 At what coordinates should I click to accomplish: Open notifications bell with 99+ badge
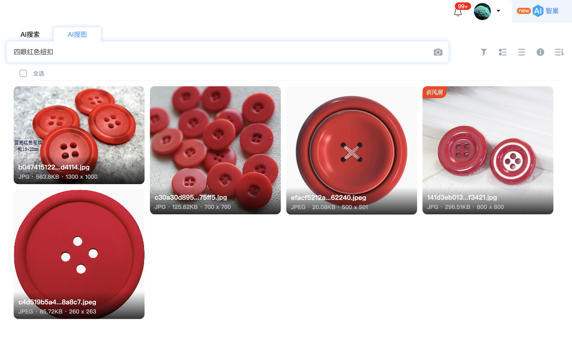point(458,12)
